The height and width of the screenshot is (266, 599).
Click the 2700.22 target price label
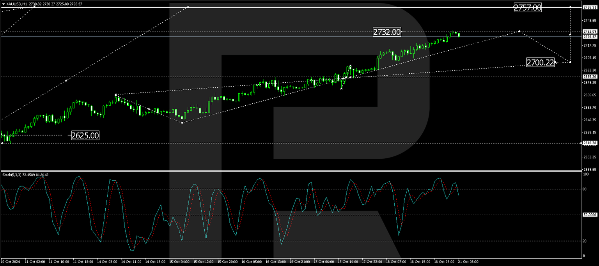tap(541, 62)
